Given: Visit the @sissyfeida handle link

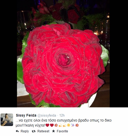Looking at the screenshot, I should point(47,115).
